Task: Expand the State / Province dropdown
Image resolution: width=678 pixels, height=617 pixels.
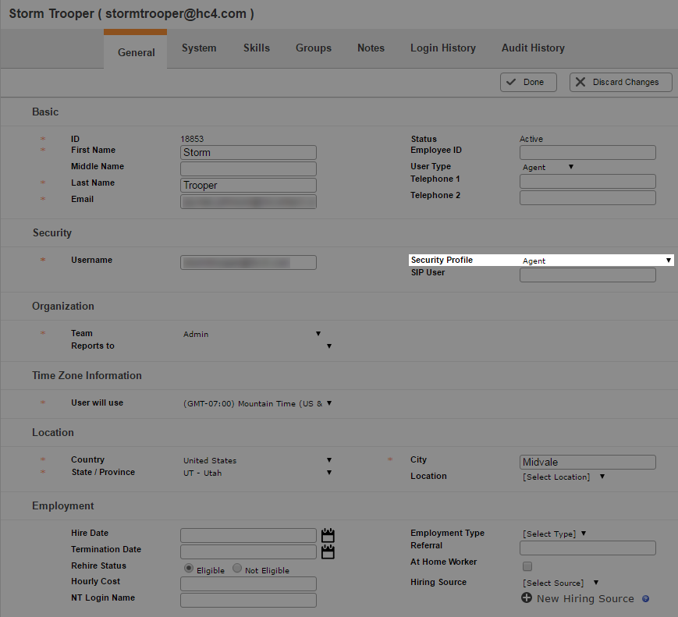Action: pyautogui.click(x=257, y=473)
